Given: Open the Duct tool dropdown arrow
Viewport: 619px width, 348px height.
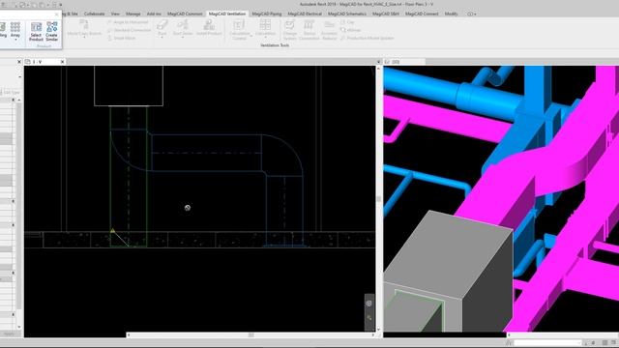Looking at the screenshot, I should (x=162, y=38).
